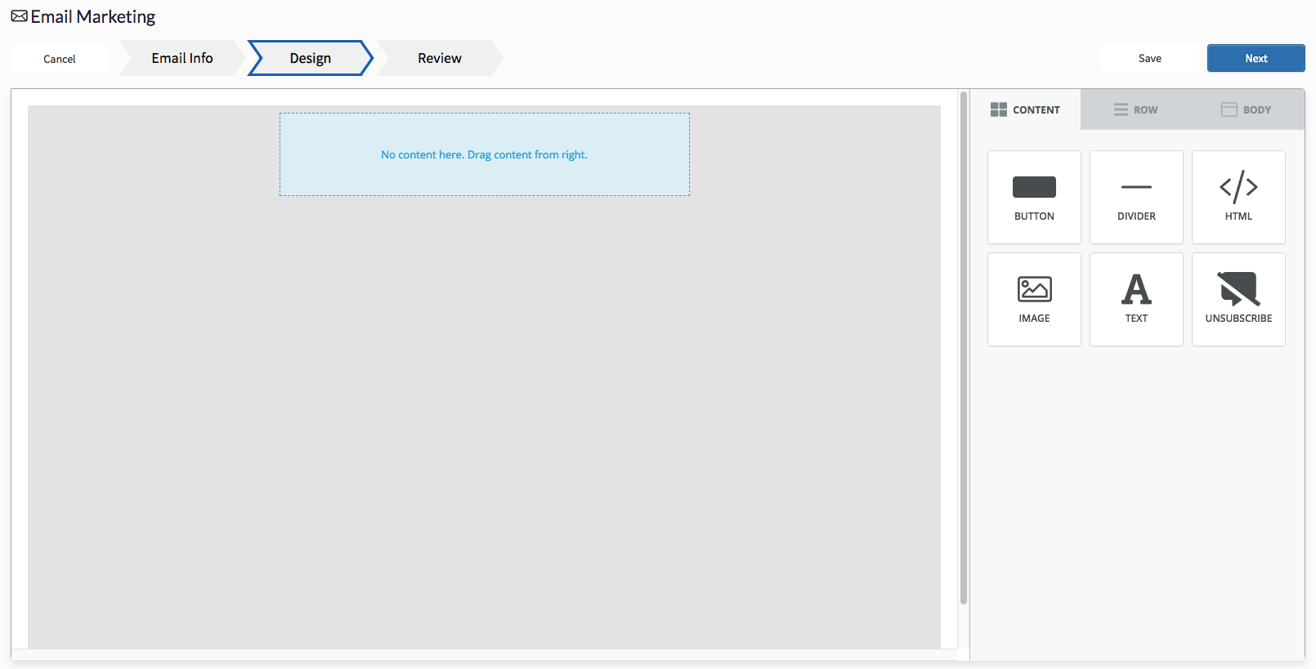Select the Text content block
The height and width of the screenshot is (669, 1316).
(x=1136, y=299)
